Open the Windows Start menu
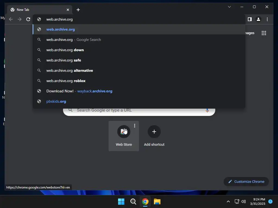This screenshot has height=208, width=278. (x=121, y=201)
